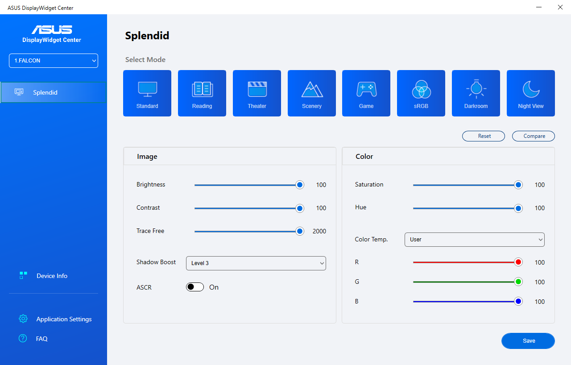Click the DisplayWidget Center sidebar title
The image size is (571, 365).
point(52,40)
